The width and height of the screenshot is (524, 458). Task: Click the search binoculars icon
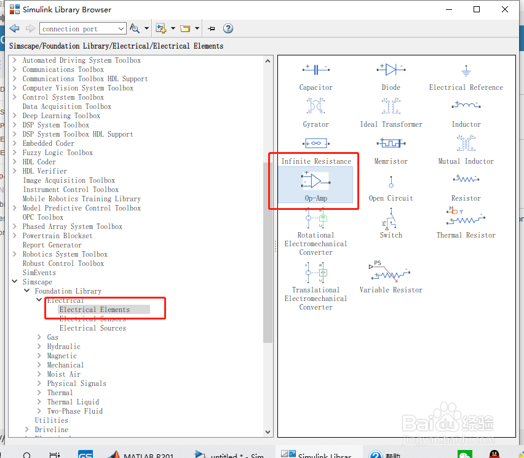(x=135, y=28)
